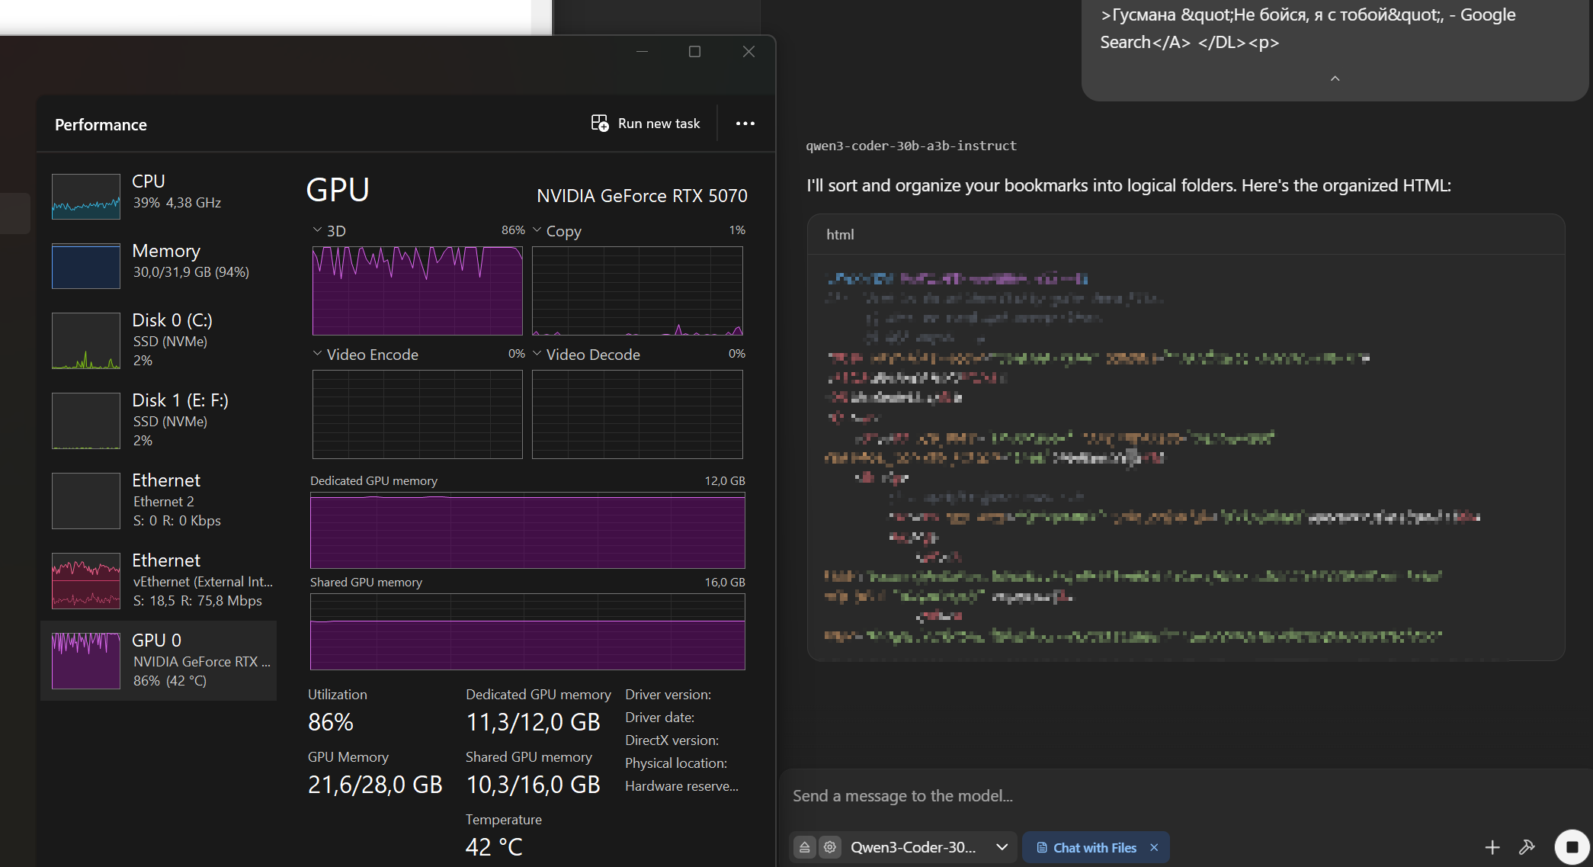Open the Copy engine graph dropdown
This screenshot has height=867, width=1593.
(537, 230)
